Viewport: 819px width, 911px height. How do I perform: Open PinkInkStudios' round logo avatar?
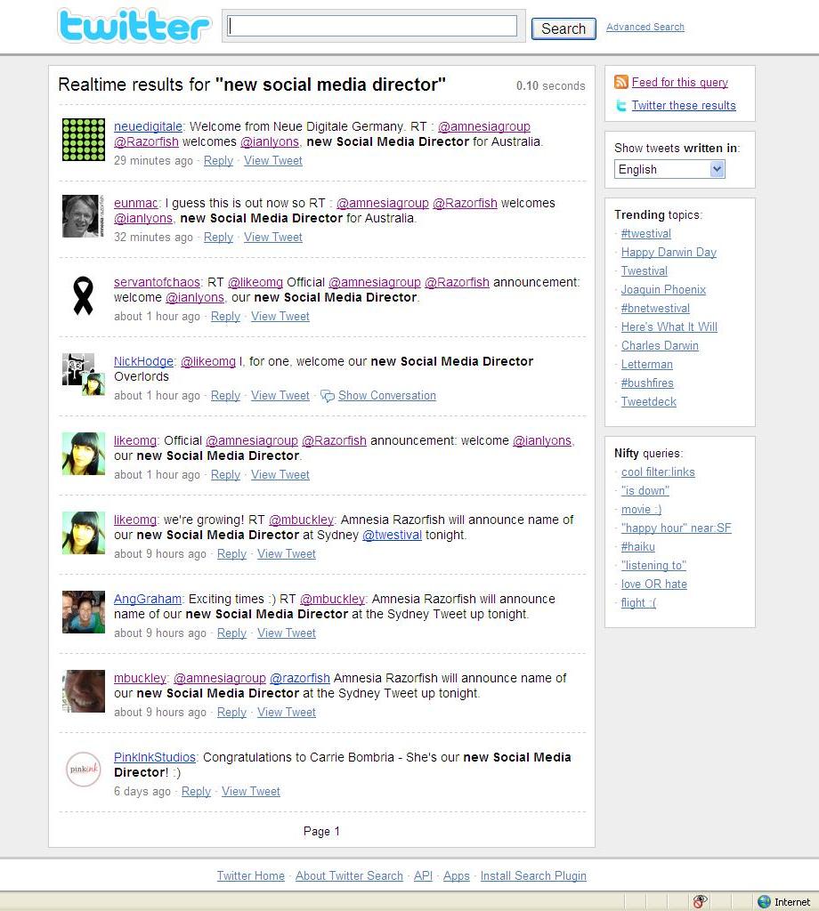pos(84,770)
